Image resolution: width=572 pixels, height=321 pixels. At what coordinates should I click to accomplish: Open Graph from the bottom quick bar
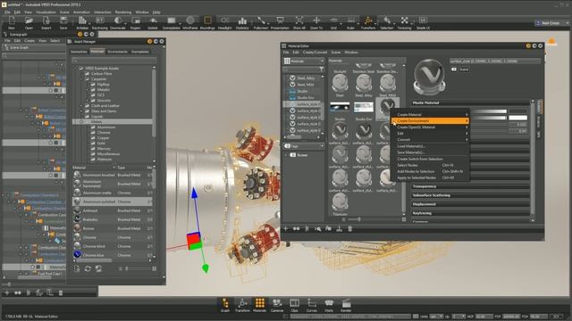(225, 305)
